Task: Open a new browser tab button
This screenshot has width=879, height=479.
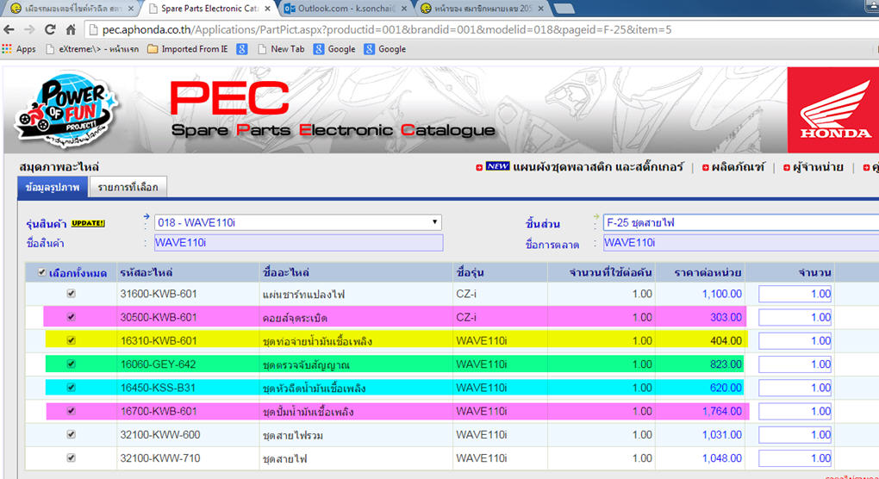Action: pyautogui.click(x=564, y=9)
